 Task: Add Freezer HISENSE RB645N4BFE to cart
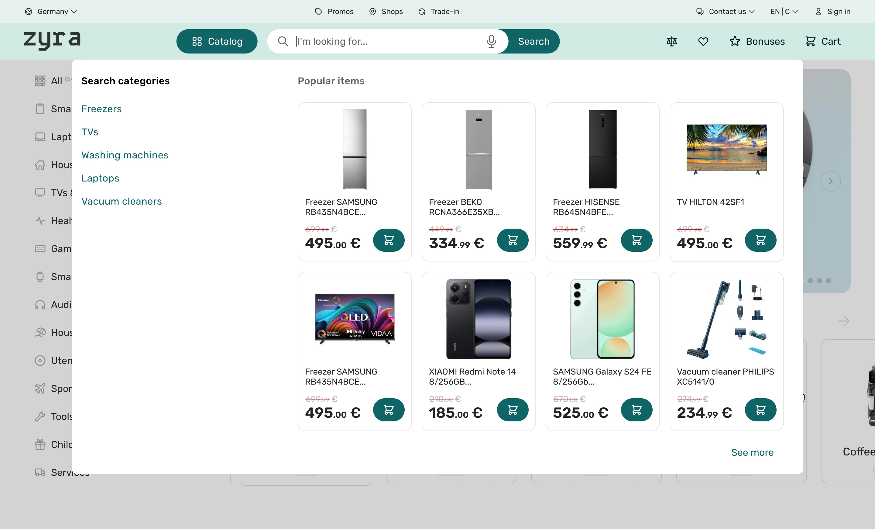[637, 240]
